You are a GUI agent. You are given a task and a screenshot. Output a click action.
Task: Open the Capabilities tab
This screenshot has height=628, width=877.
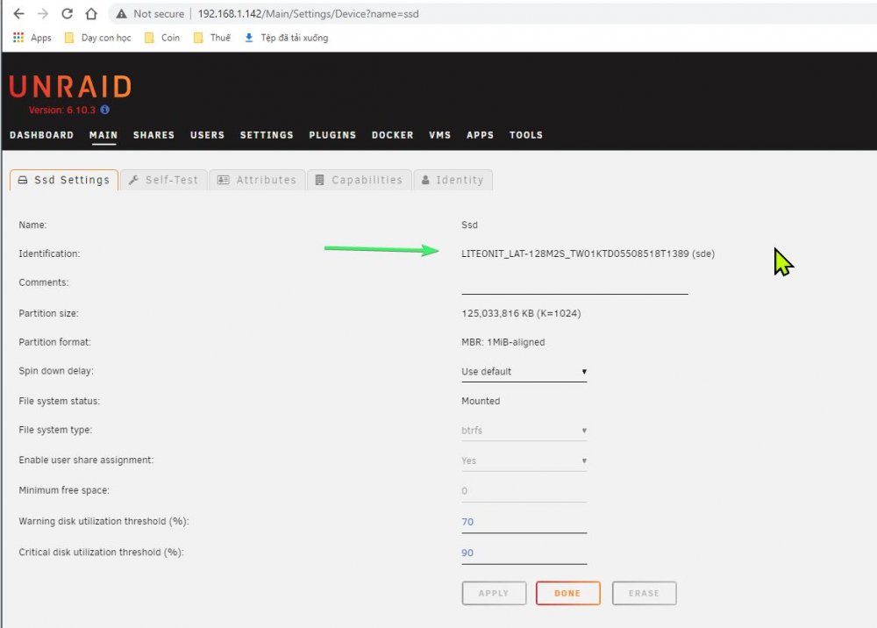coord(359,180)
